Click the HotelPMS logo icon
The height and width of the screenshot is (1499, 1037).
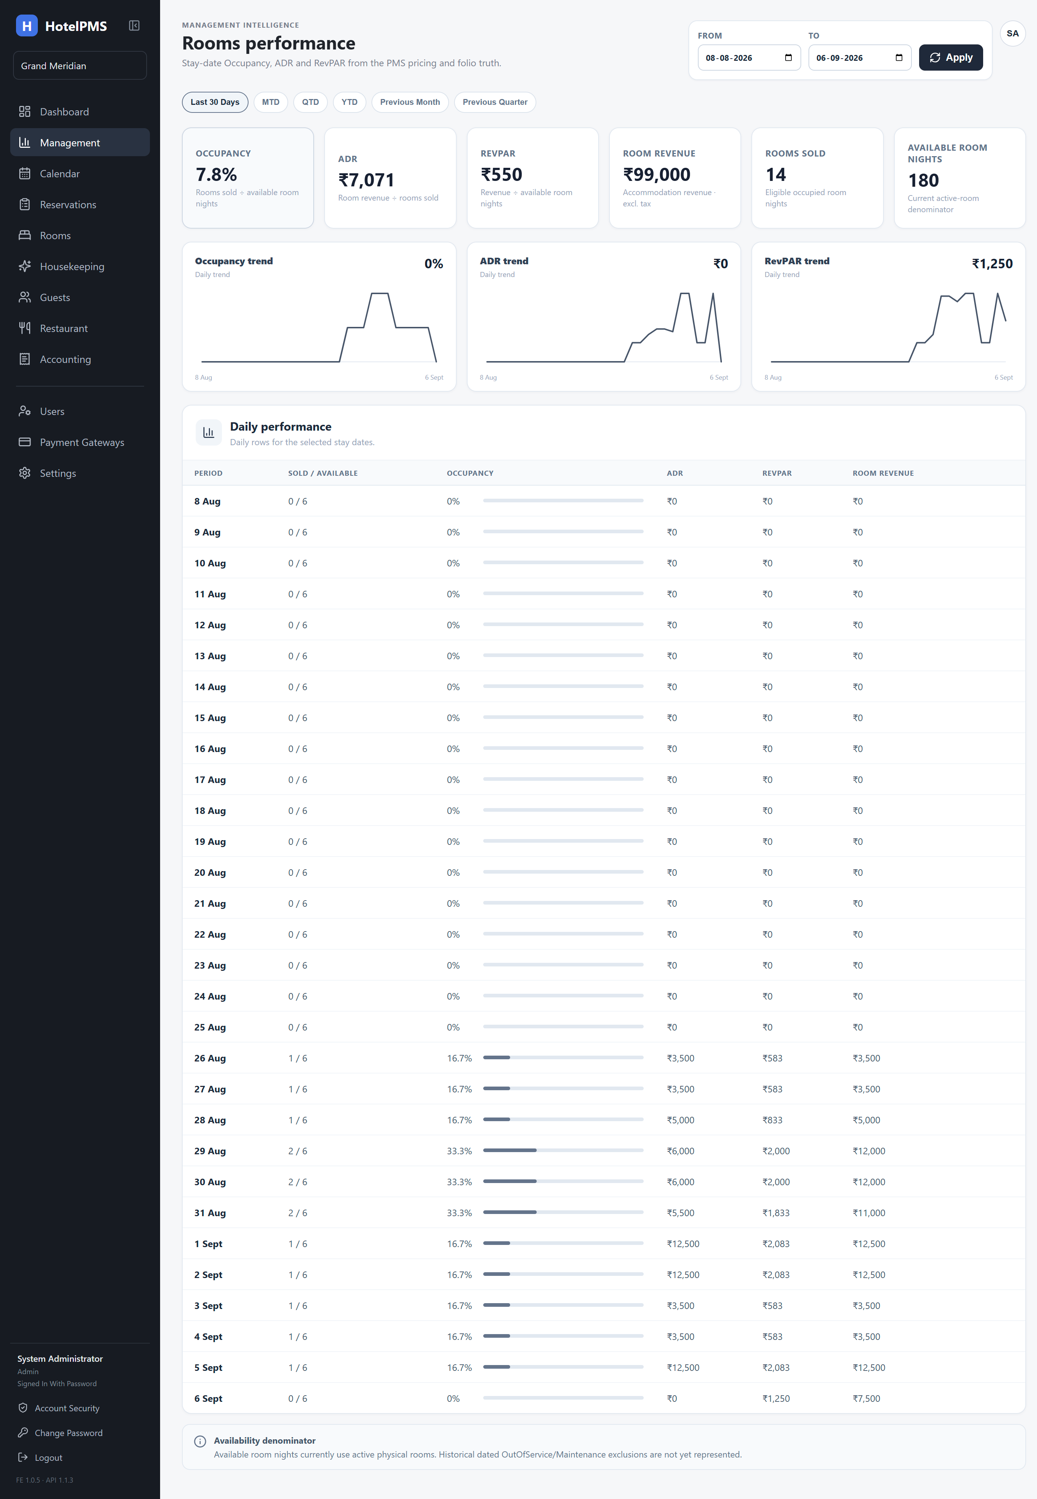pyautogui.click(x=27, y=26)
